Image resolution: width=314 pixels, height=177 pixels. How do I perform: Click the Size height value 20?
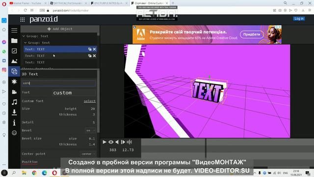click(x=93, y=109)
